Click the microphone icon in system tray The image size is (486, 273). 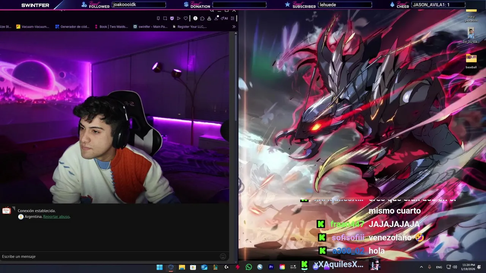pyautogui.click(x=429, y=267)
